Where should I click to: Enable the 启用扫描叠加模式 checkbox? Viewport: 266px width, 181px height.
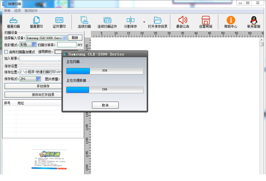(6, 52)
